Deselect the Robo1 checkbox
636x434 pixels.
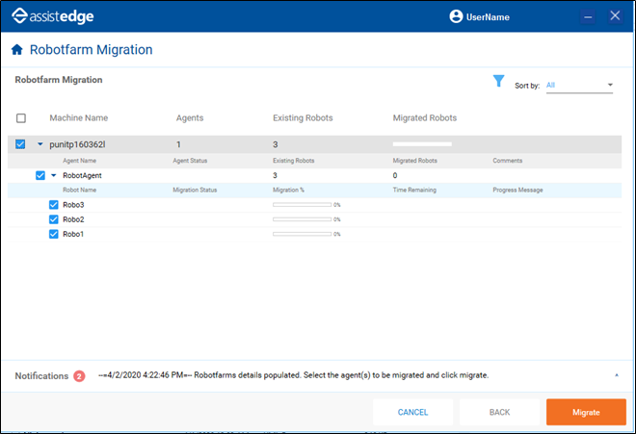point(54,234)
